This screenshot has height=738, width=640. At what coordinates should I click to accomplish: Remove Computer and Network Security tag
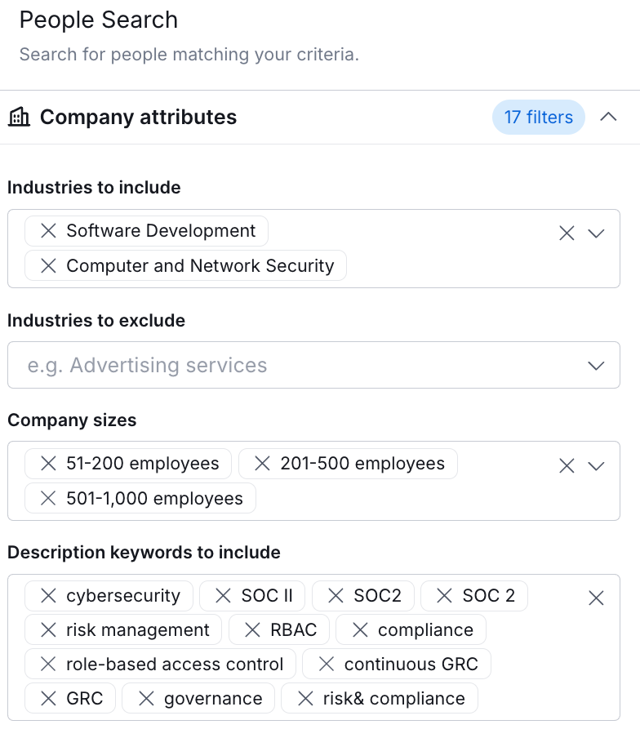[x=48, y=266]
